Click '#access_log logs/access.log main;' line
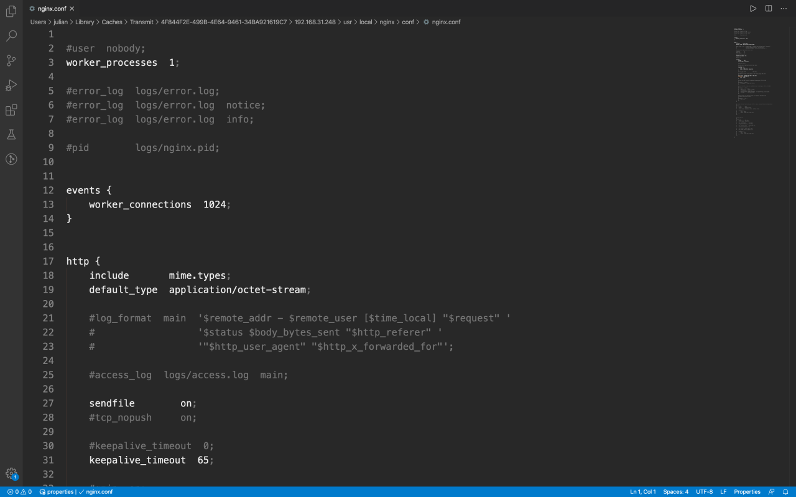The width and height of the screenshot is (796, 497). pos(188,375)
